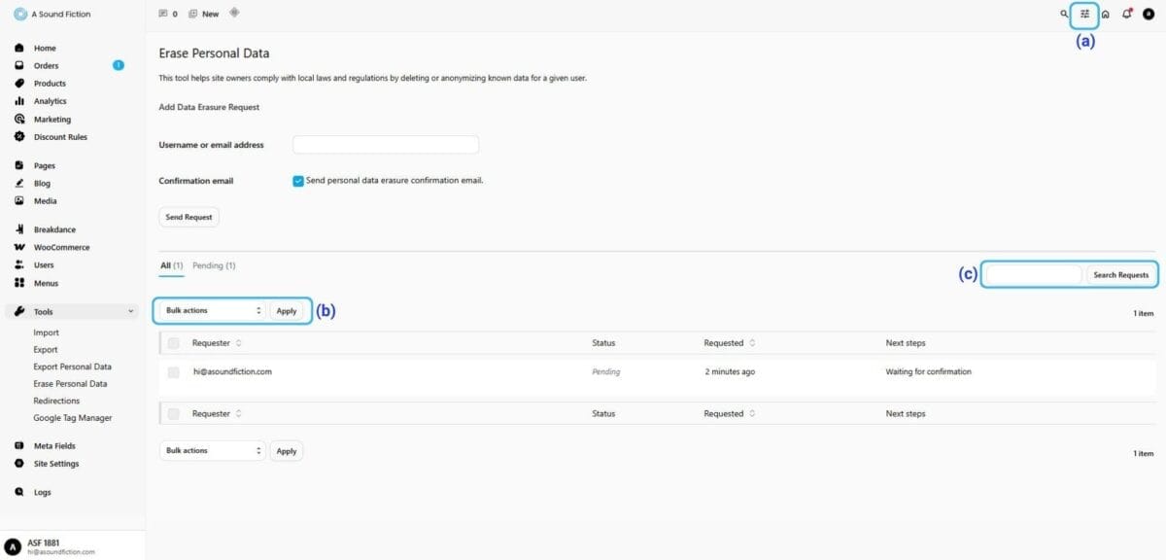Click the home icon in top bar
The image size is (1166, 560).
click(x=1106, y=14)
